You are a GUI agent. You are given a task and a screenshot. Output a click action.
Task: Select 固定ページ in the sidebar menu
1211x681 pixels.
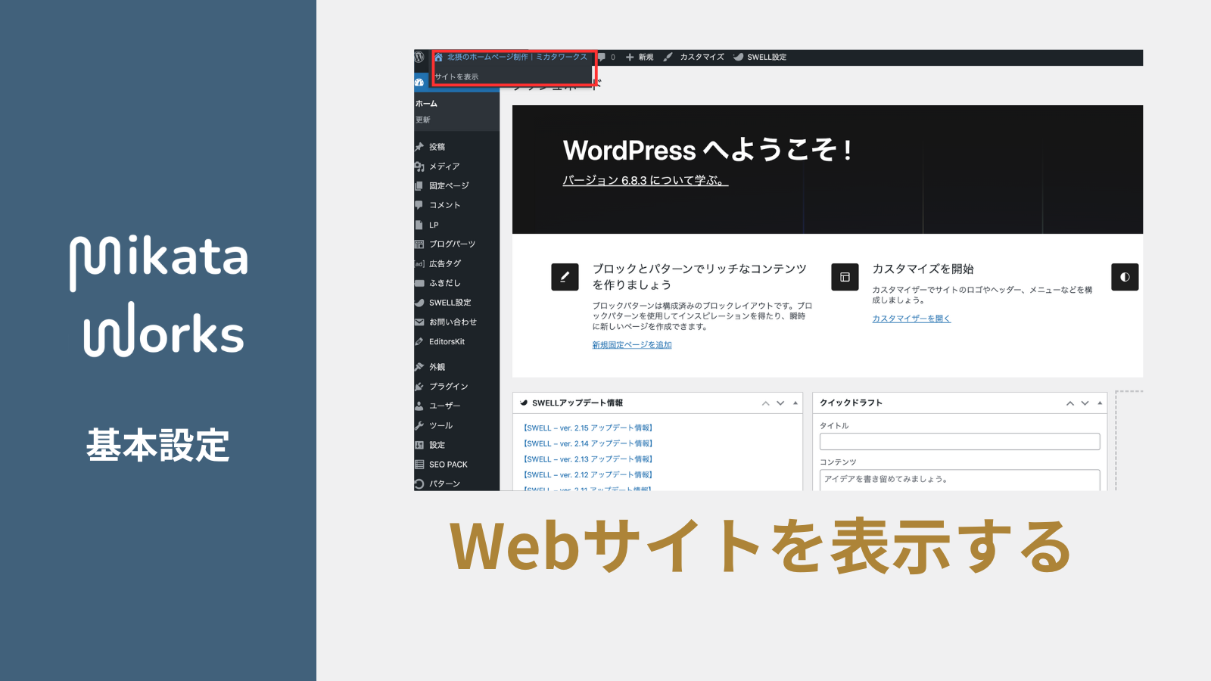[449, 186]
